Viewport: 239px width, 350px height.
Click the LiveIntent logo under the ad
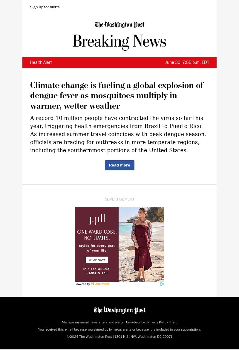pos(100,284)
